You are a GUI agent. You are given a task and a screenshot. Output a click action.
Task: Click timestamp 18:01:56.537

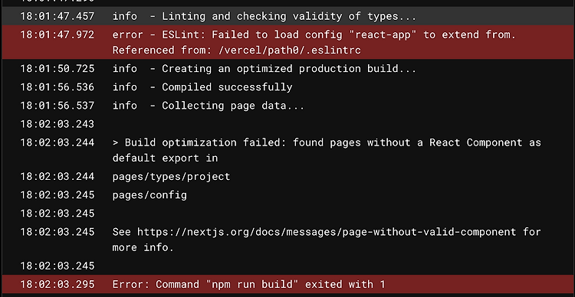(57, 106)
